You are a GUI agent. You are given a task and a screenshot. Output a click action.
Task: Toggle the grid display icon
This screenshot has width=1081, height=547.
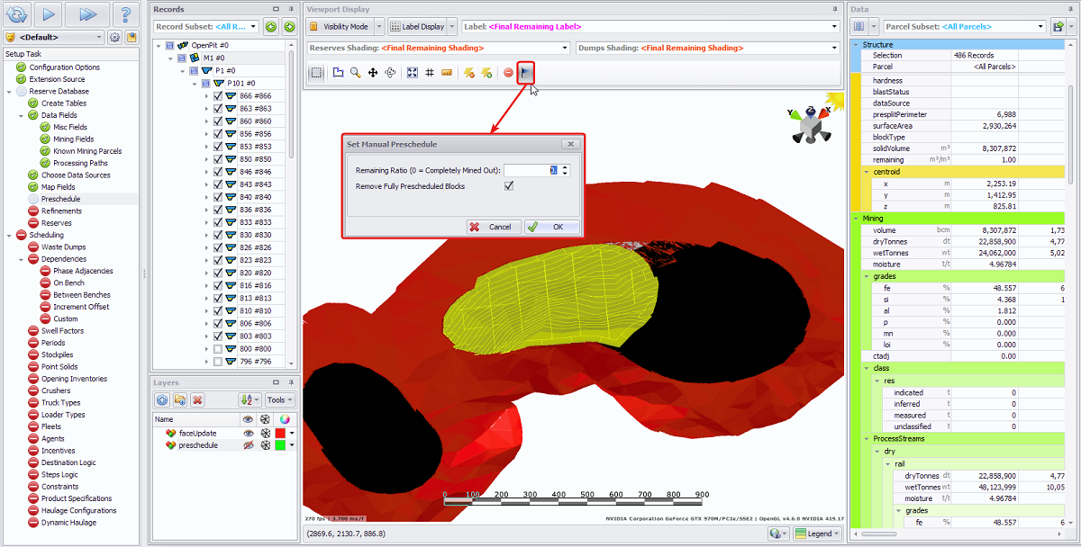(430, 73)
